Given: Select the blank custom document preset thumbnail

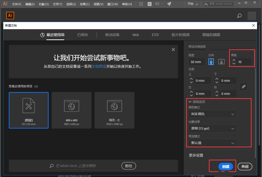Looking at the screenshot, I should (x=29, y=110).
